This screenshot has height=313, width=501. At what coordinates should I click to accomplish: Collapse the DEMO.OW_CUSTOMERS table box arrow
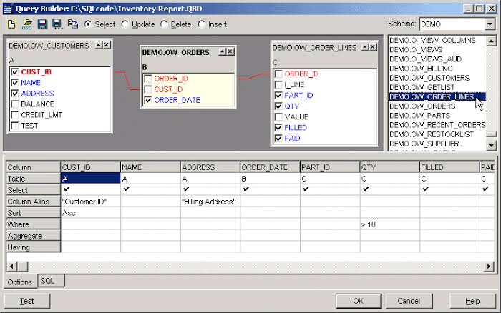(99, 45)
